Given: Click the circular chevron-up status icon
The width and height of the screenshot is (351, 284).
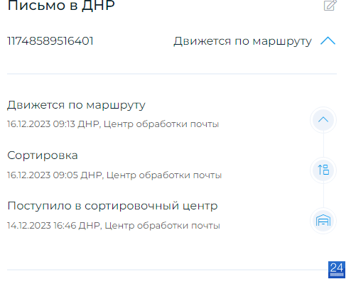Looking at the screenshot, I should pos(323,120).
